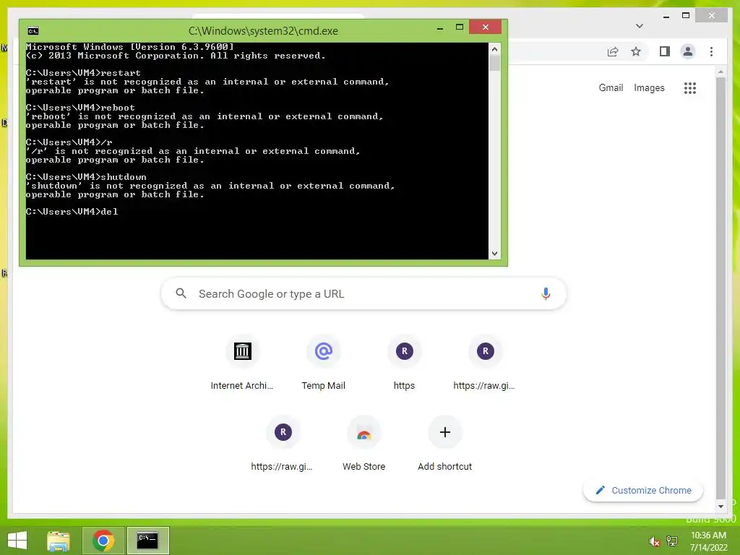Bookmark this tab with star icon

pyautogui.click(x=636, y=51)
